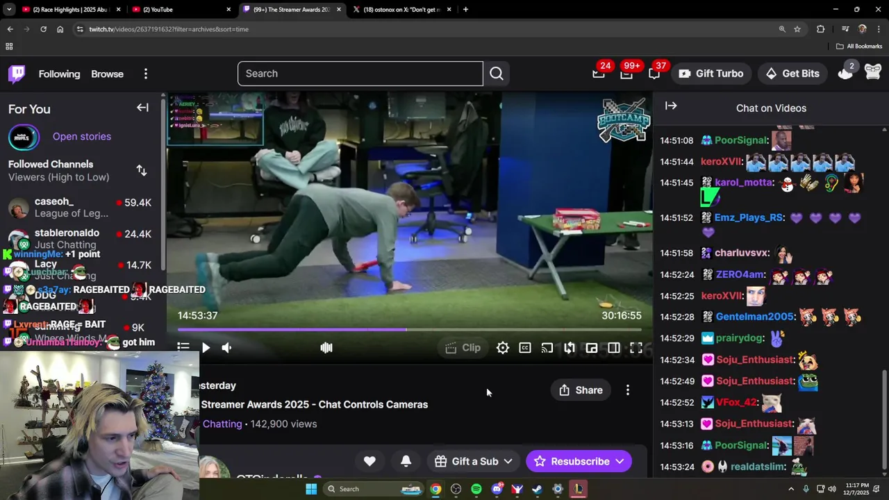Click the search magnifier button
889x500 pixels.
[x=497, y=74]
